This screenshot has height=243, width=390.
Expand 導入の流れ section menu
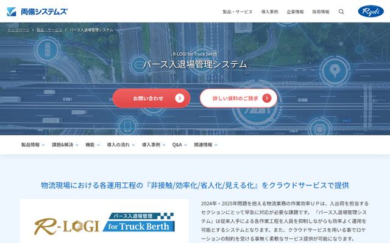[121, 145]
